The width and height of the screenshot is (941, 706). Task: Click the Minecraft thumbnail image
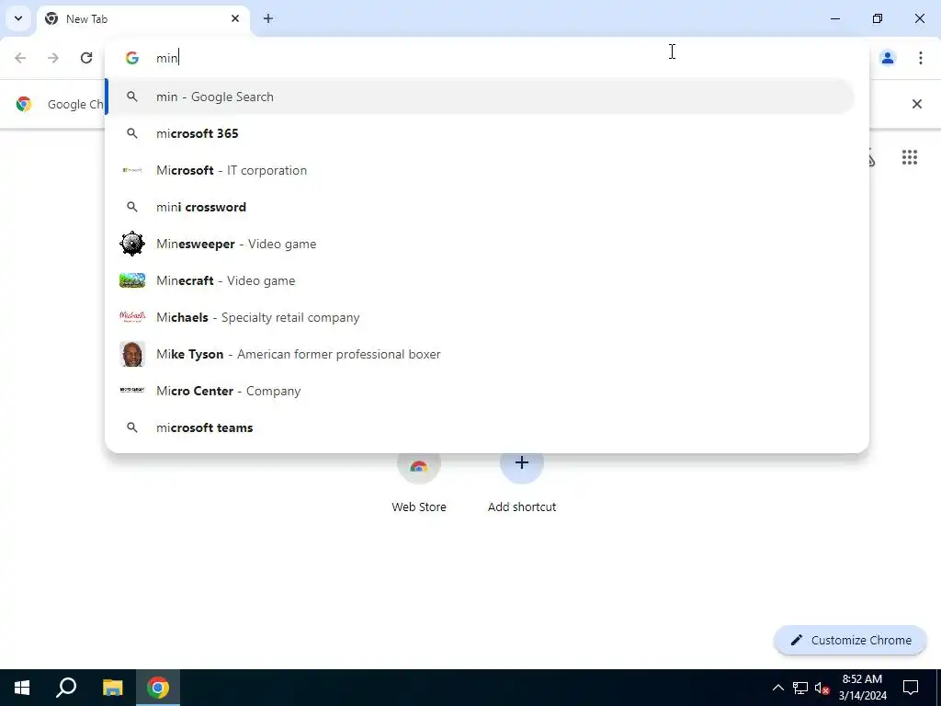click(x=132, y=280)
